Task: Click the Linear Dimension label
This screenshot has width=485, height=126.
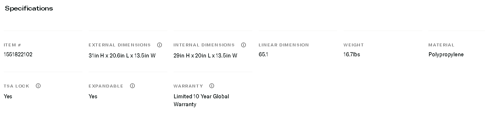Action: click(283, 45)
